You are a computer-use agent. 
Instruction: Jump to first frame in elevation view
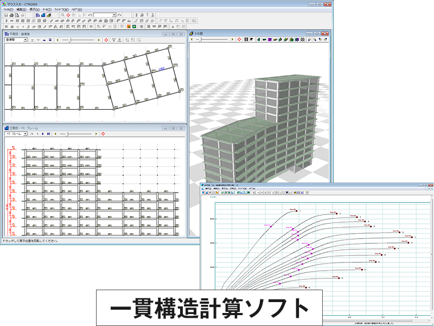31,133
